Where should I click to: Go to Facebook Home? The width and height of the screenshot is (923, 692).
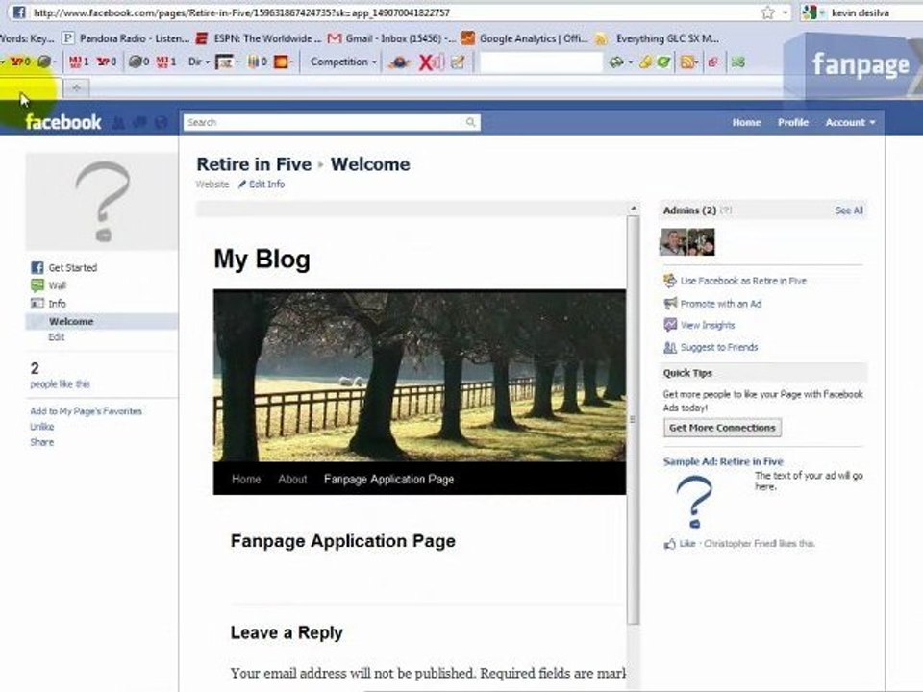click(x=746, y=122)
